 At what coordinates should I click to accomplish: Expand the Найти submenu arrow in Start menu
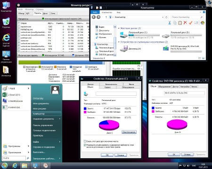tap(60, 142)
